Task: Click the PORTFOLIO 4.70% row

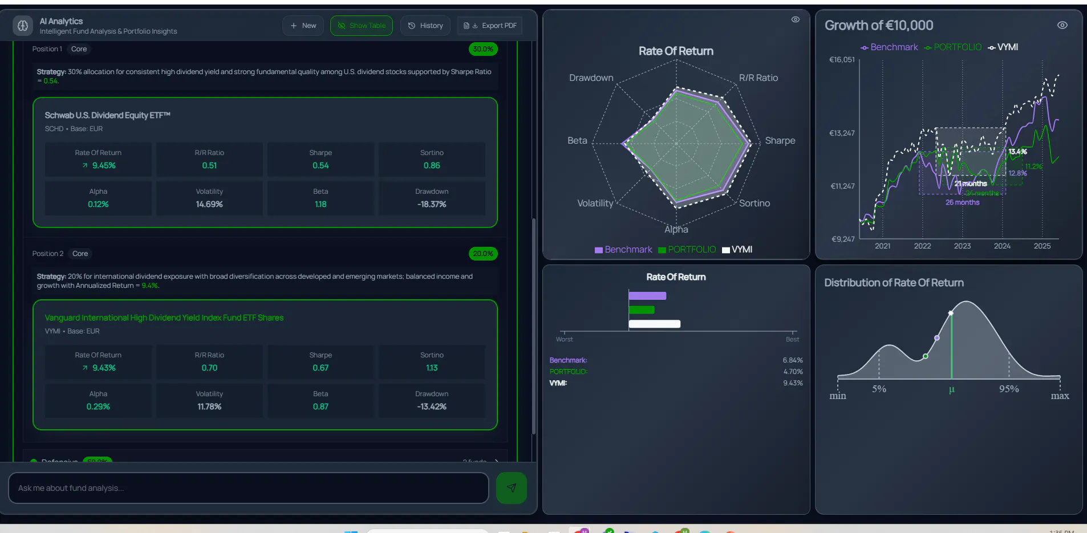Action: [676, 372]
